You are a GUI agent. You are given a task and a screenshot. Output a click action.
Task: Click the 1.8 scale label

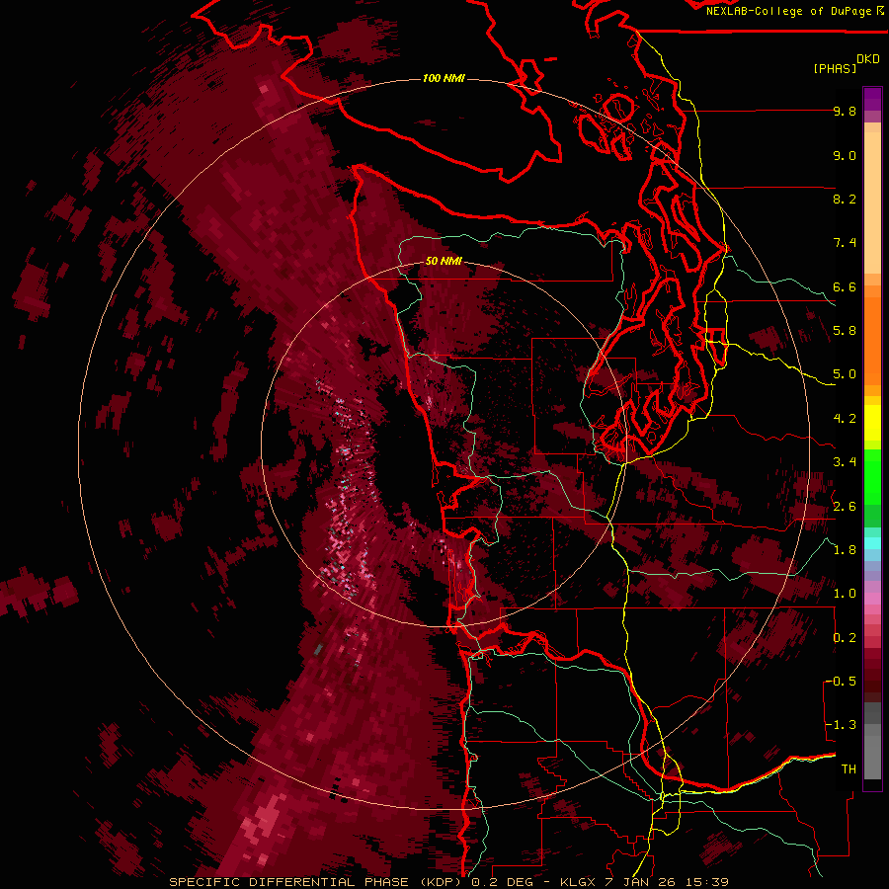[845, 550]
